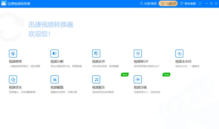
Task: Open the hamburger menu in title bar
Action: click(x=200, y=3)
